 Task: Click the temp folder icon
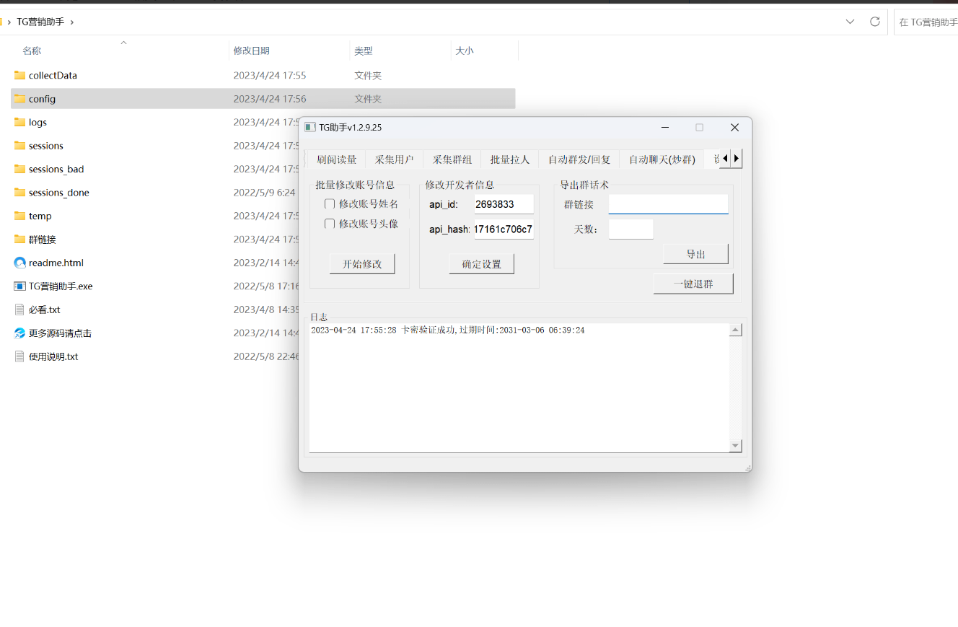pyautogui.click(x=20, y=216)
